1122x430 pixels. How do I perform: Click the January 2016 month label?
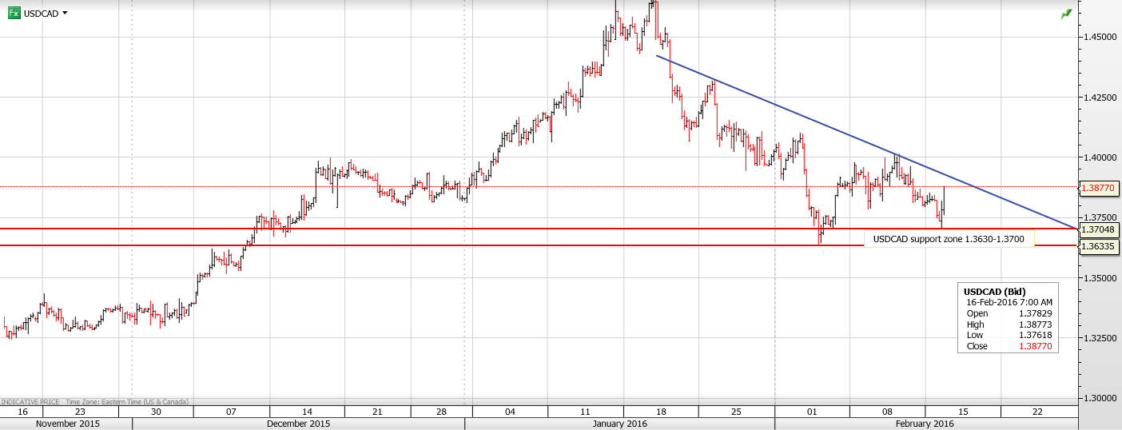(619, 424)
